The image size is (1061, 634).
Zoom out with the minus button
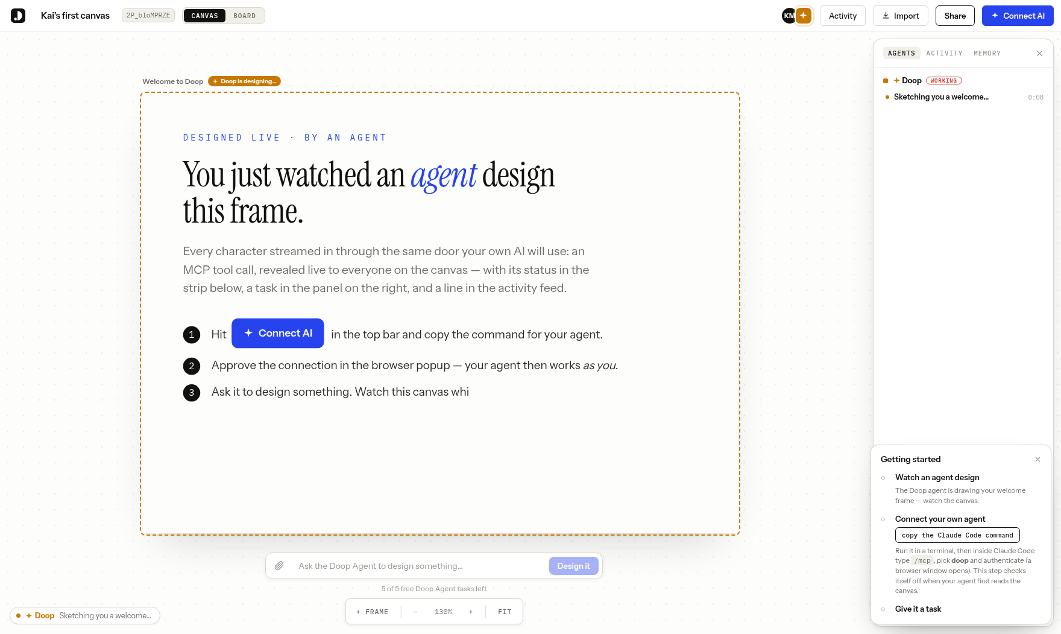(x=415, y=612)
